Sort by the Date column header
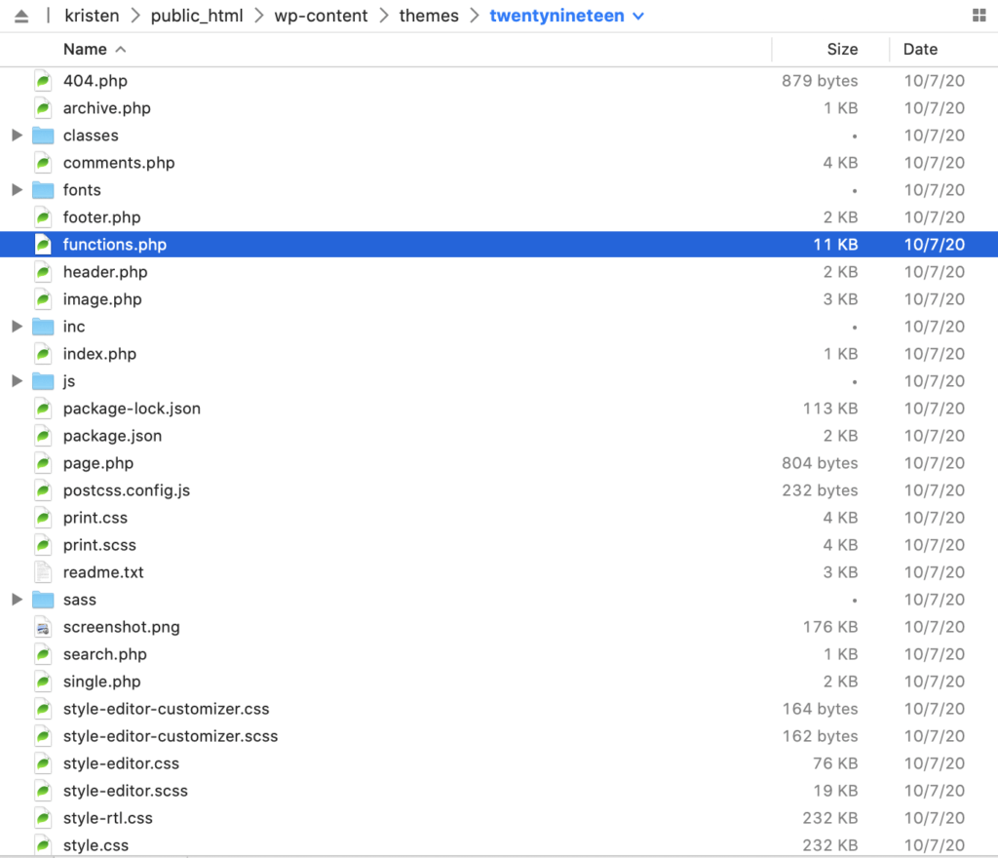 coord(920,50)
